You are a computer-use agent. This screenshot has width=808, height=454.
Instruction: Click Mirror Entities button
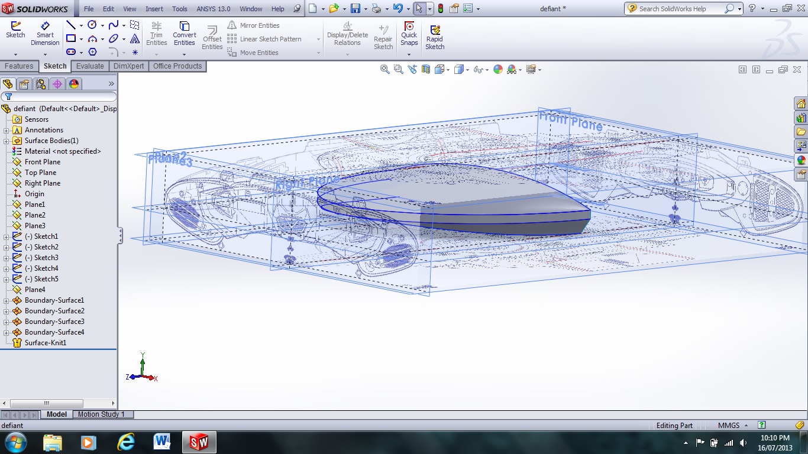coord(254,25)
